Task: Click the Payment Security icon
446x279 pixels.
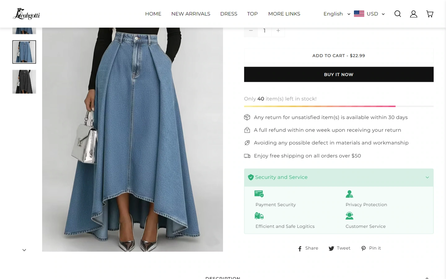Action: pos(259,194)
